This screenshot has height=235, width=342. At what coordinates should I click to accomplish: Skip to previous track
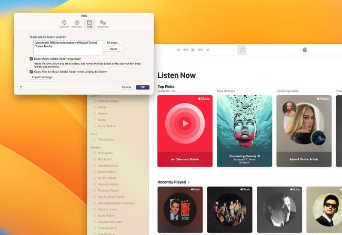click(x=185, y=50)
